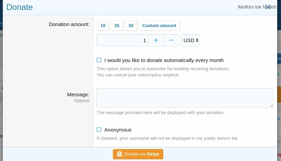Increase the donation amount with plus button
The width and height of the screenshot is (281, 161).
(156, 40)
